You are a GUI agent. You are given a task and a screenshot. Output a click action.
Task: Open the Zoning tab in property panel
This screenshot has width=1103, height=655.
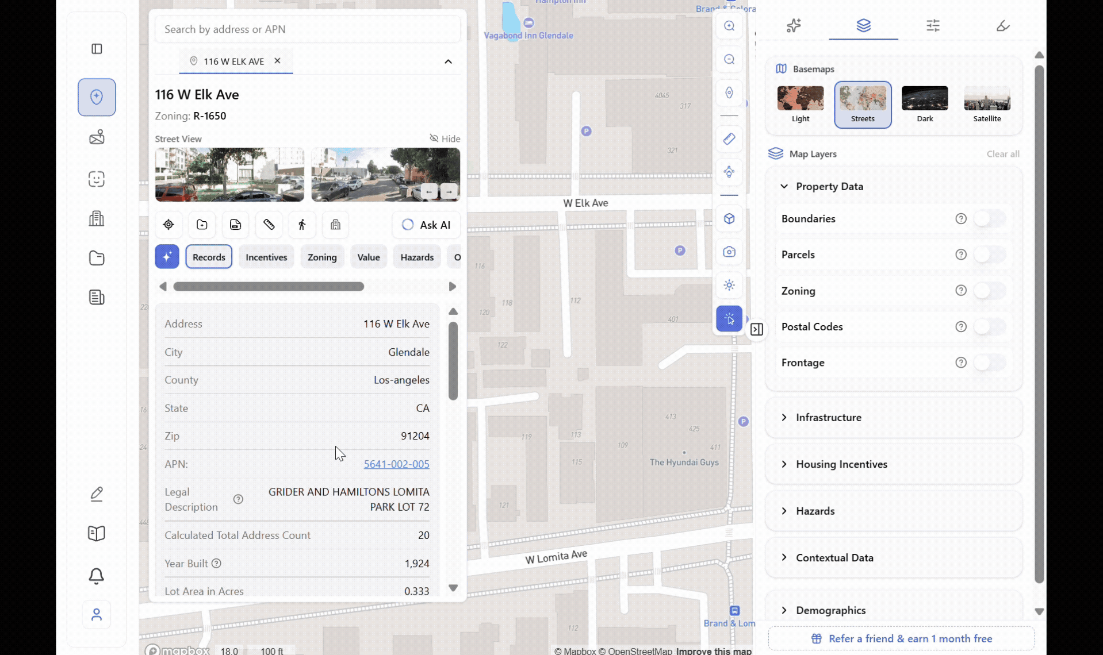[x=322, y=257]
